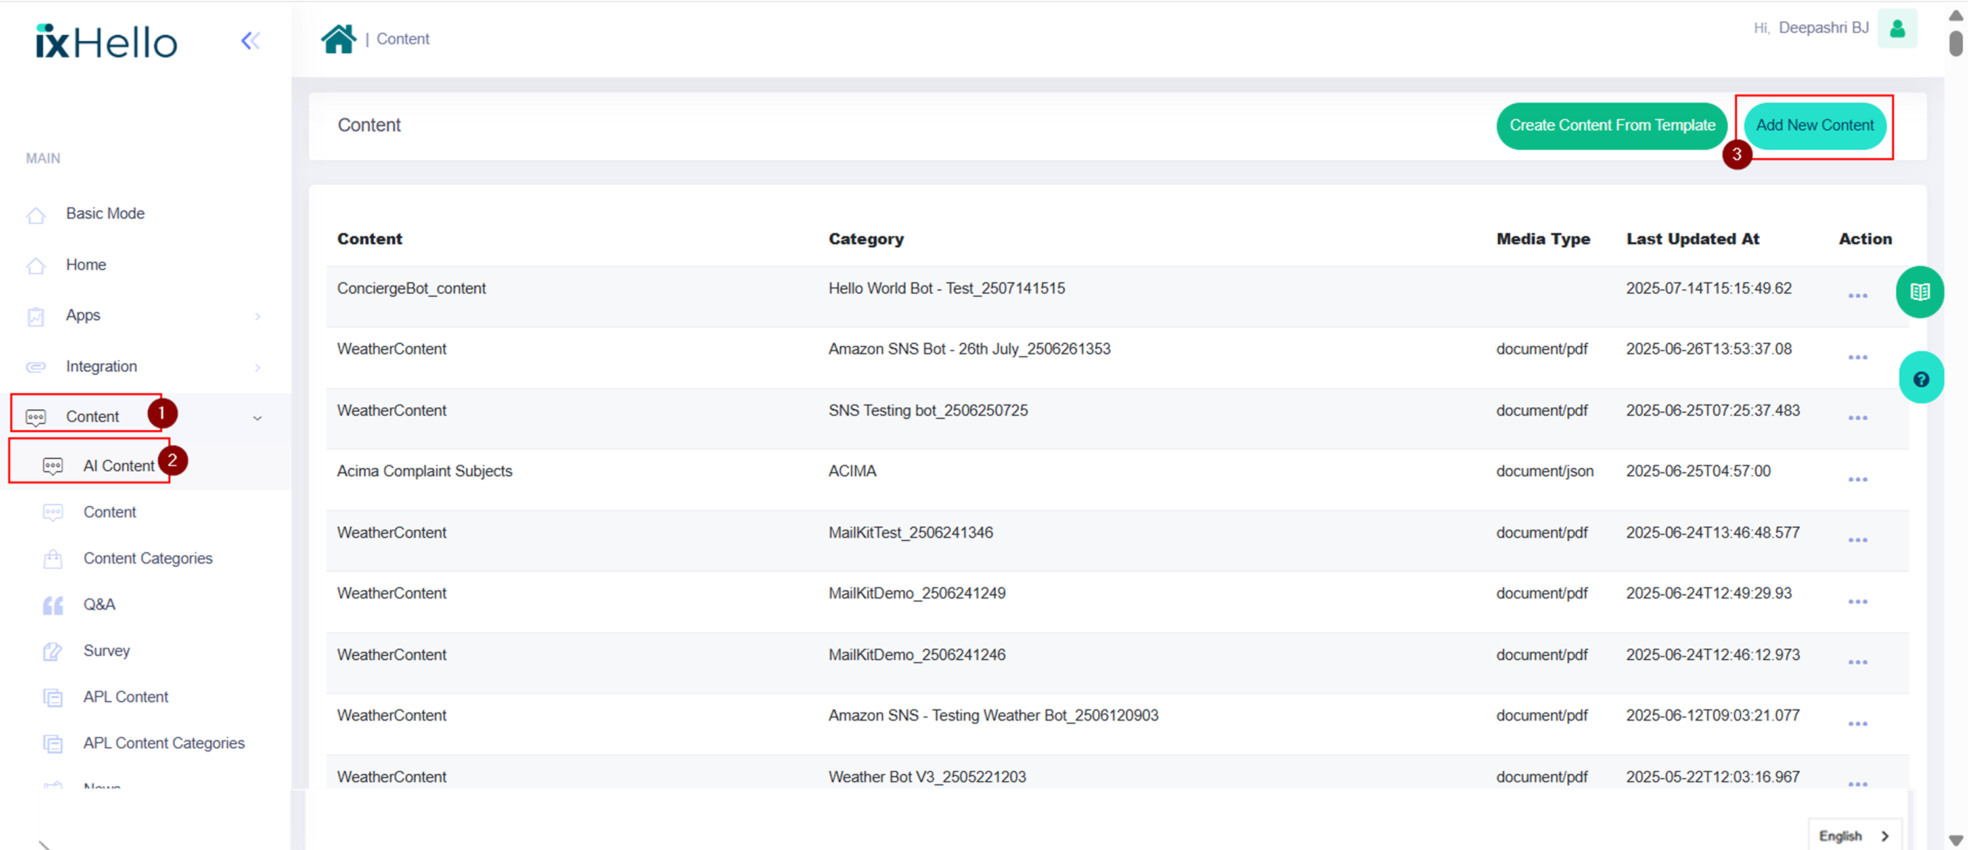Click the Content chat icon in sidebar
The image size is (1968, 850).
[36, 417]
